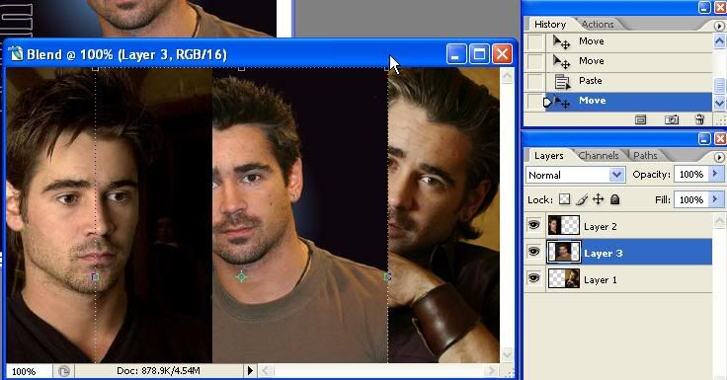Click the Fill 100% value field
Viewport: 727px width, 380px height.
click(691, 199)
